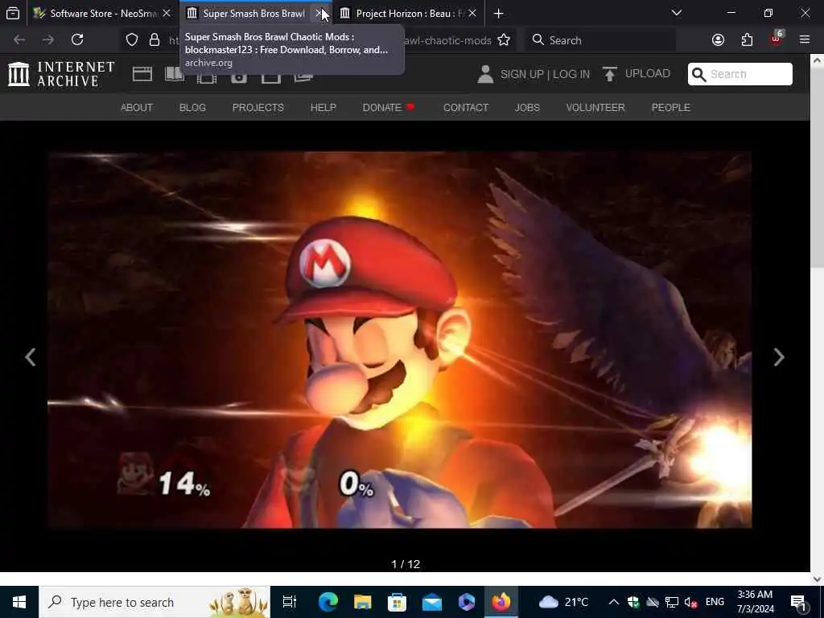Viewport: 824px width, 618px height.
Task: Show hidden system tray icons
Action: click(x=613, y=602)
